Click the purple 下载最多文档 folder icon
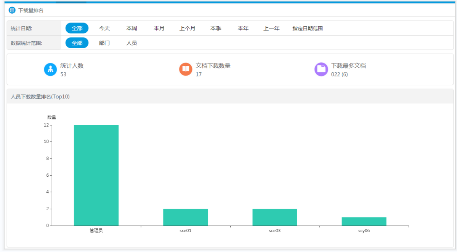 [x=321, y=69]
